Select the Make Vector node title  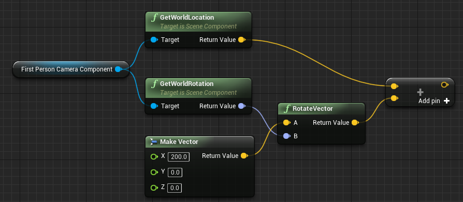tap(179, 142)
